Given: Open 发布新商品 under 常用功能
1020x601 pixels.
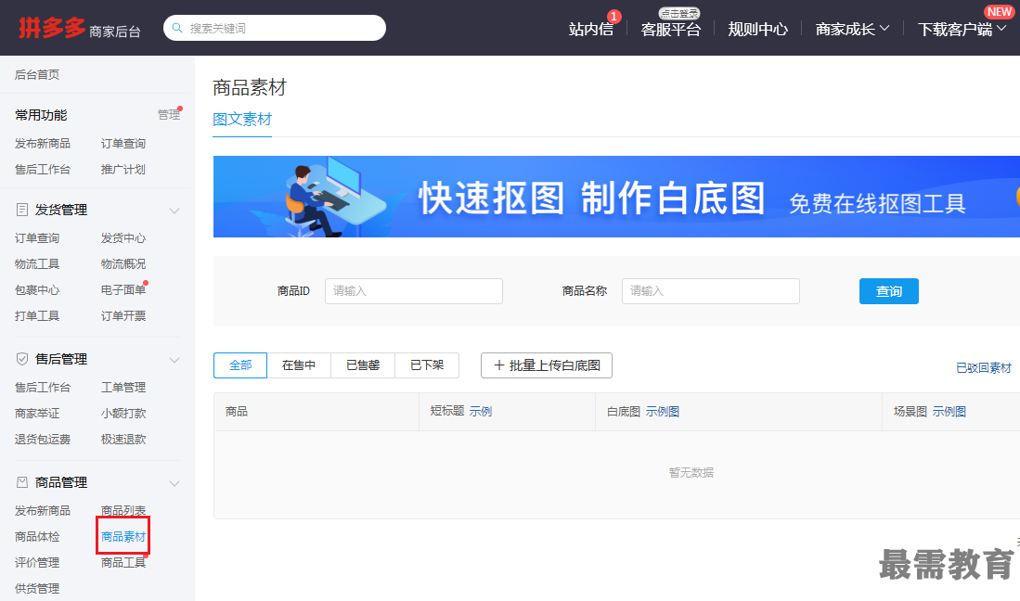Looking at the screenshot, I should 43,144.
